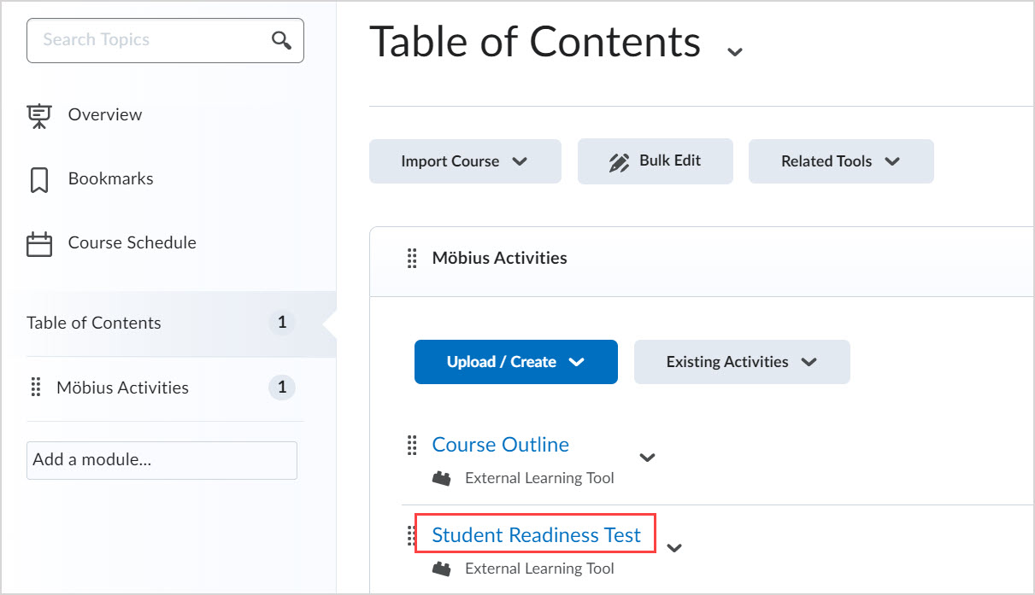The height and width of the screenshot is (595, 1035).
Task: Click the search magnifier icon in Search Topics
Action: (282, 40)
